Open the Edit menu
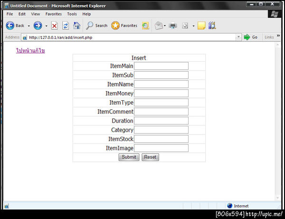Screen dimensions: 285x219 coord(22,14)
